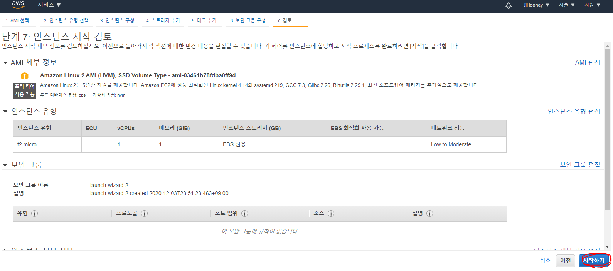
Task: Collapse the 인스턴스 유형 section
Action: pyautogui.click(x=5, y=112)
